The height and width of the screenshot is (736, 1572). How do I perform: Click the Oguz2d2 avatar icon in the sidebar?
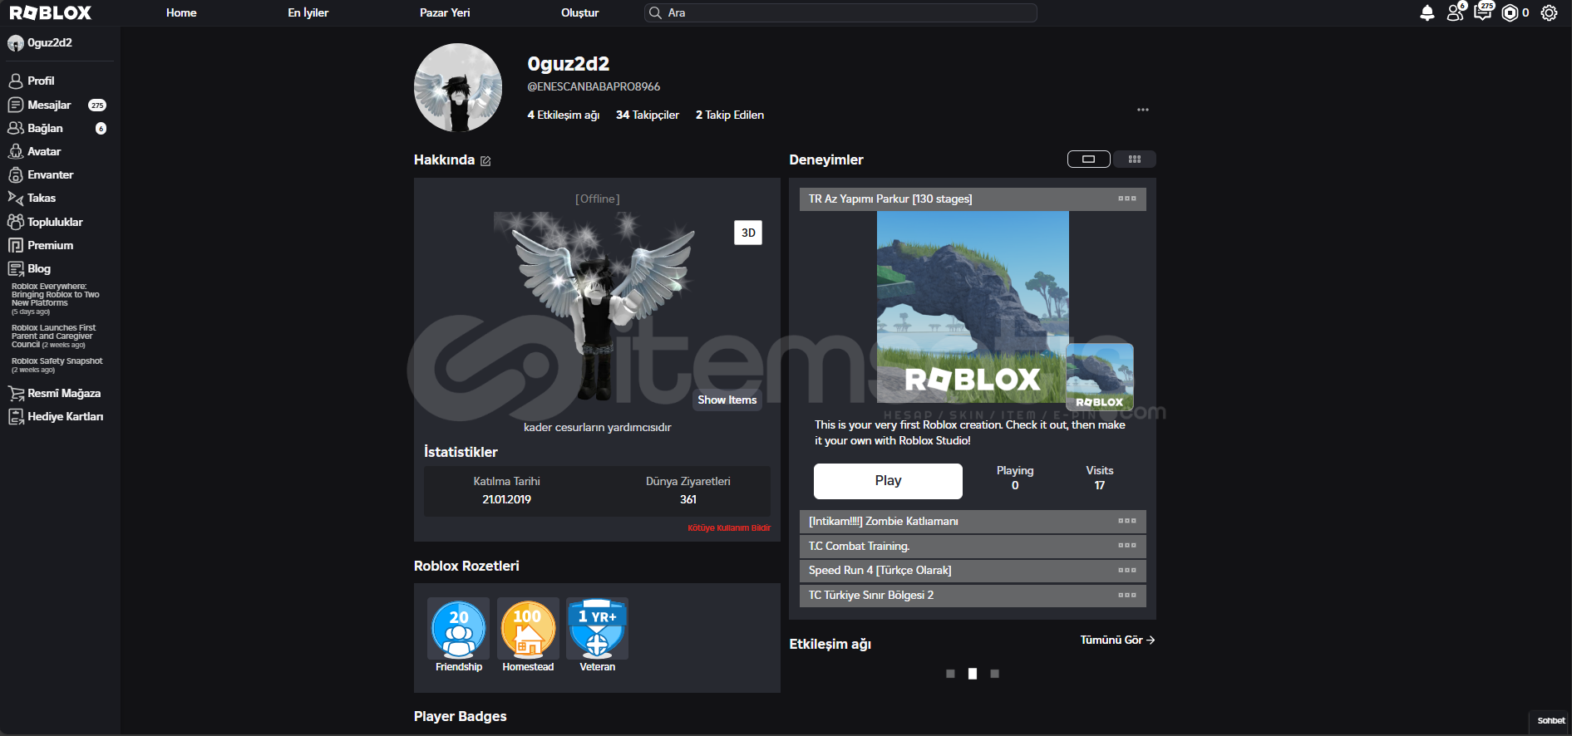click(x=15, y=43)
